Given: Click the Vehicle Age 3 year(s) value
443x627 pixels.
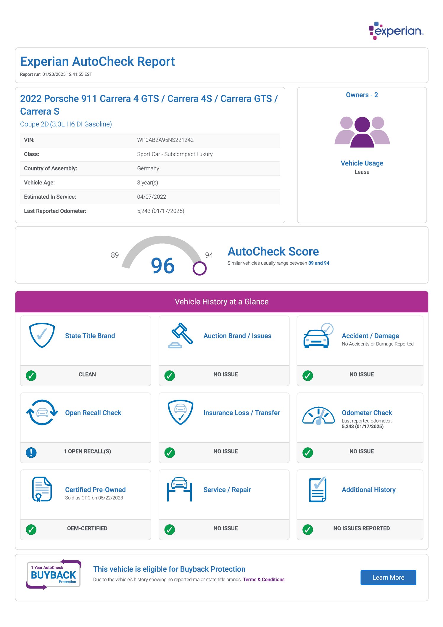Looking at the screenshot, I should (x=147, y=183).
